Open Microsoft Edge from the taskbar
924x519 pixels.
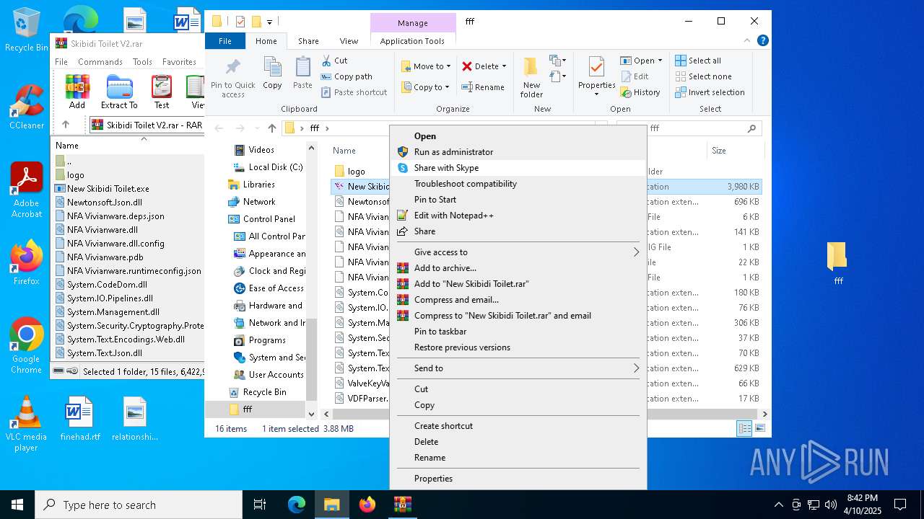click(297, 505)
